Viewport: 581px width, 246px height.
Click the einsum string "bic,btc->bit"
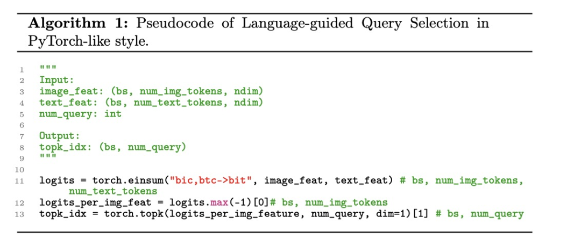pyautogui.click(x=211, y=181)
